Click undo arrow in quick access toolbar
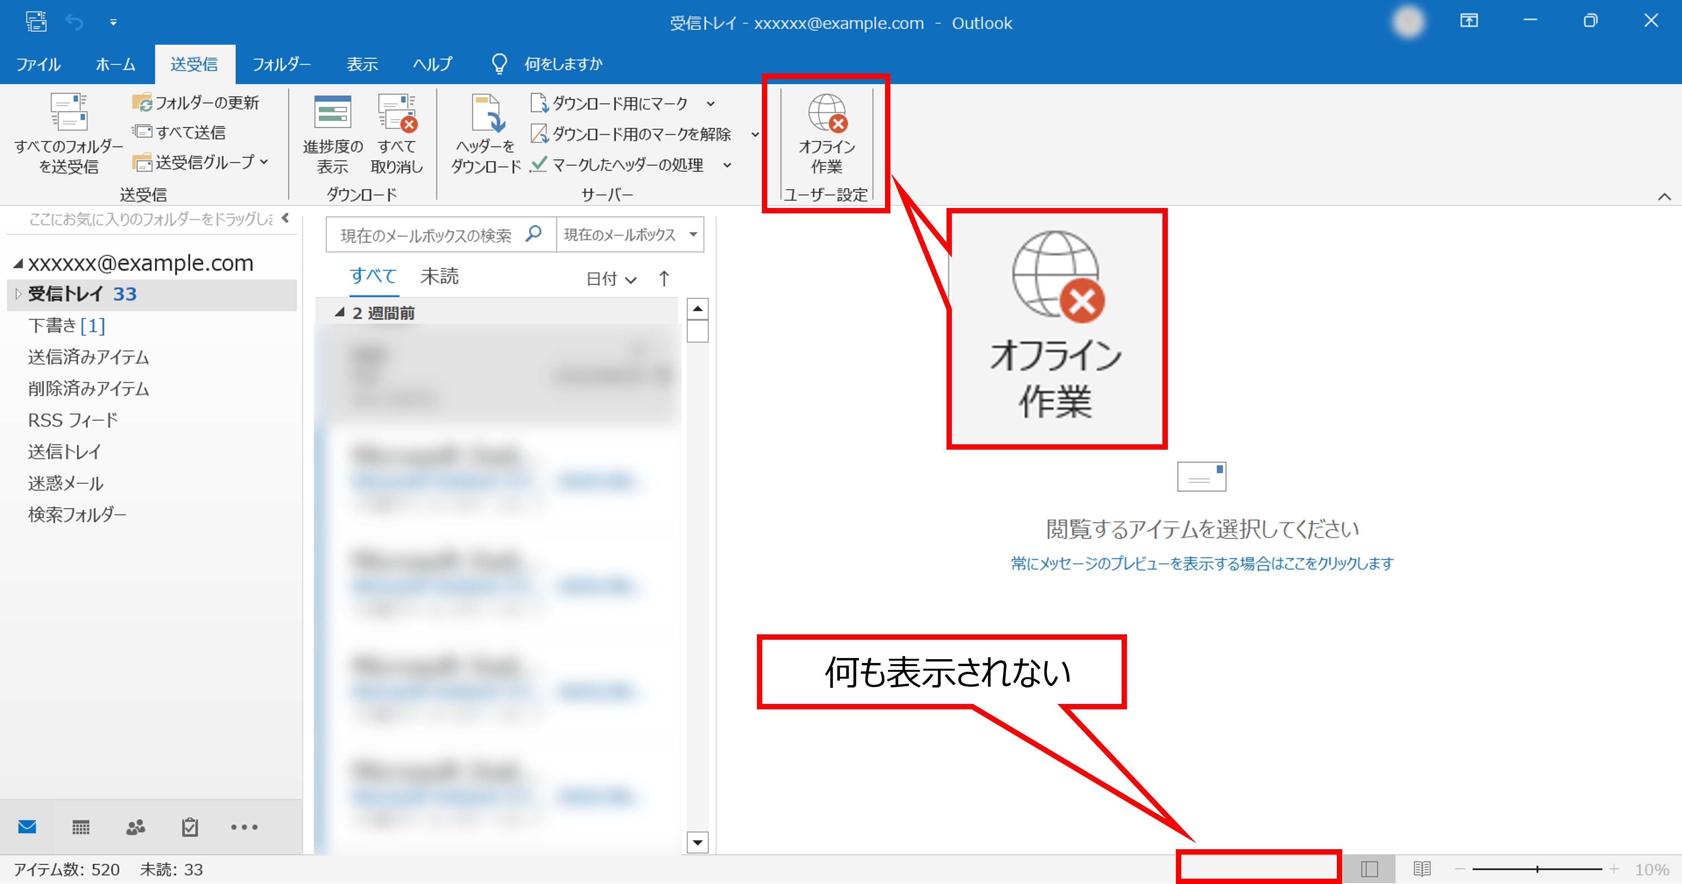Screen dimensions: 1682x884 (x=75, y=22)
